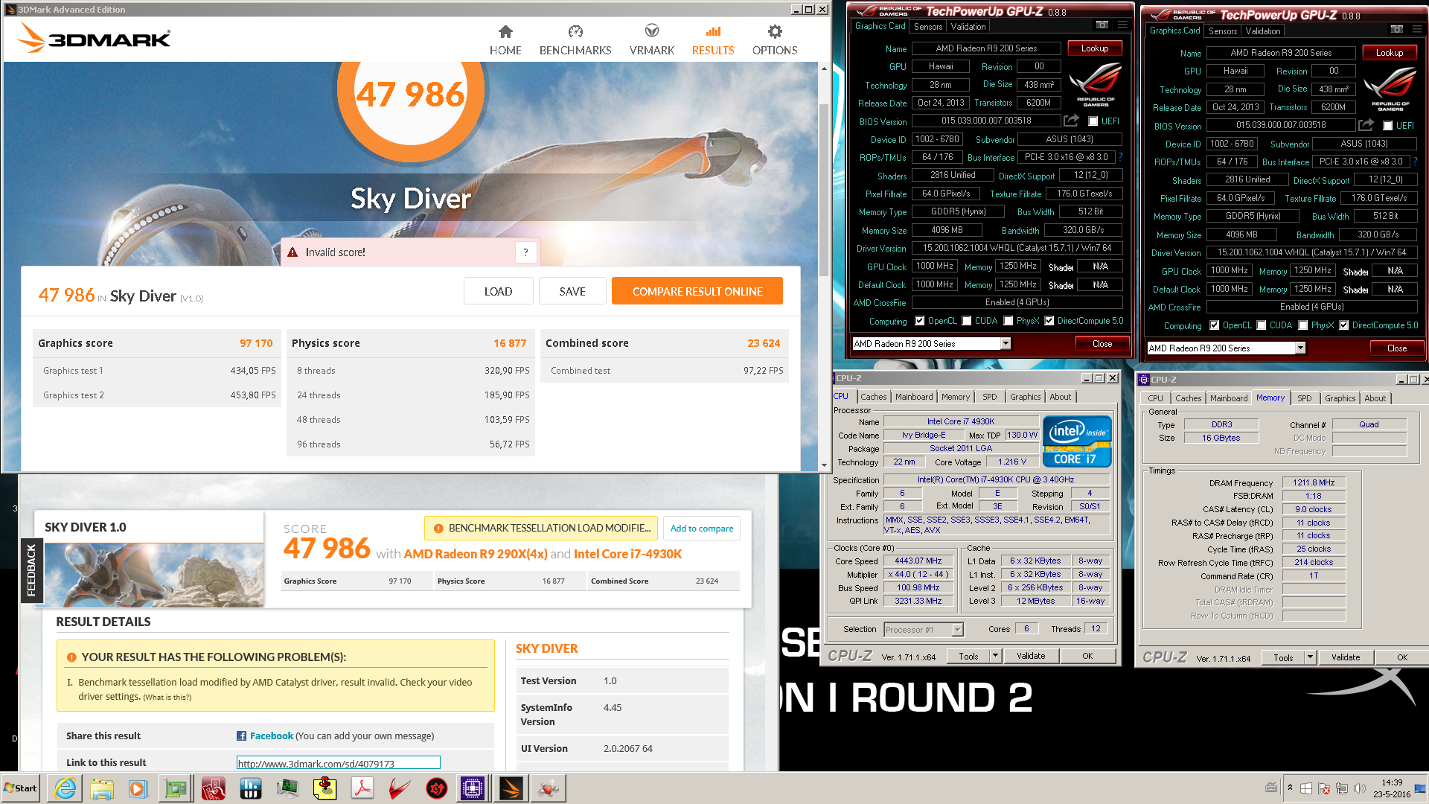
Task: Open the 3DMark OPTIONS gear
Action: (x=775, y=40)
